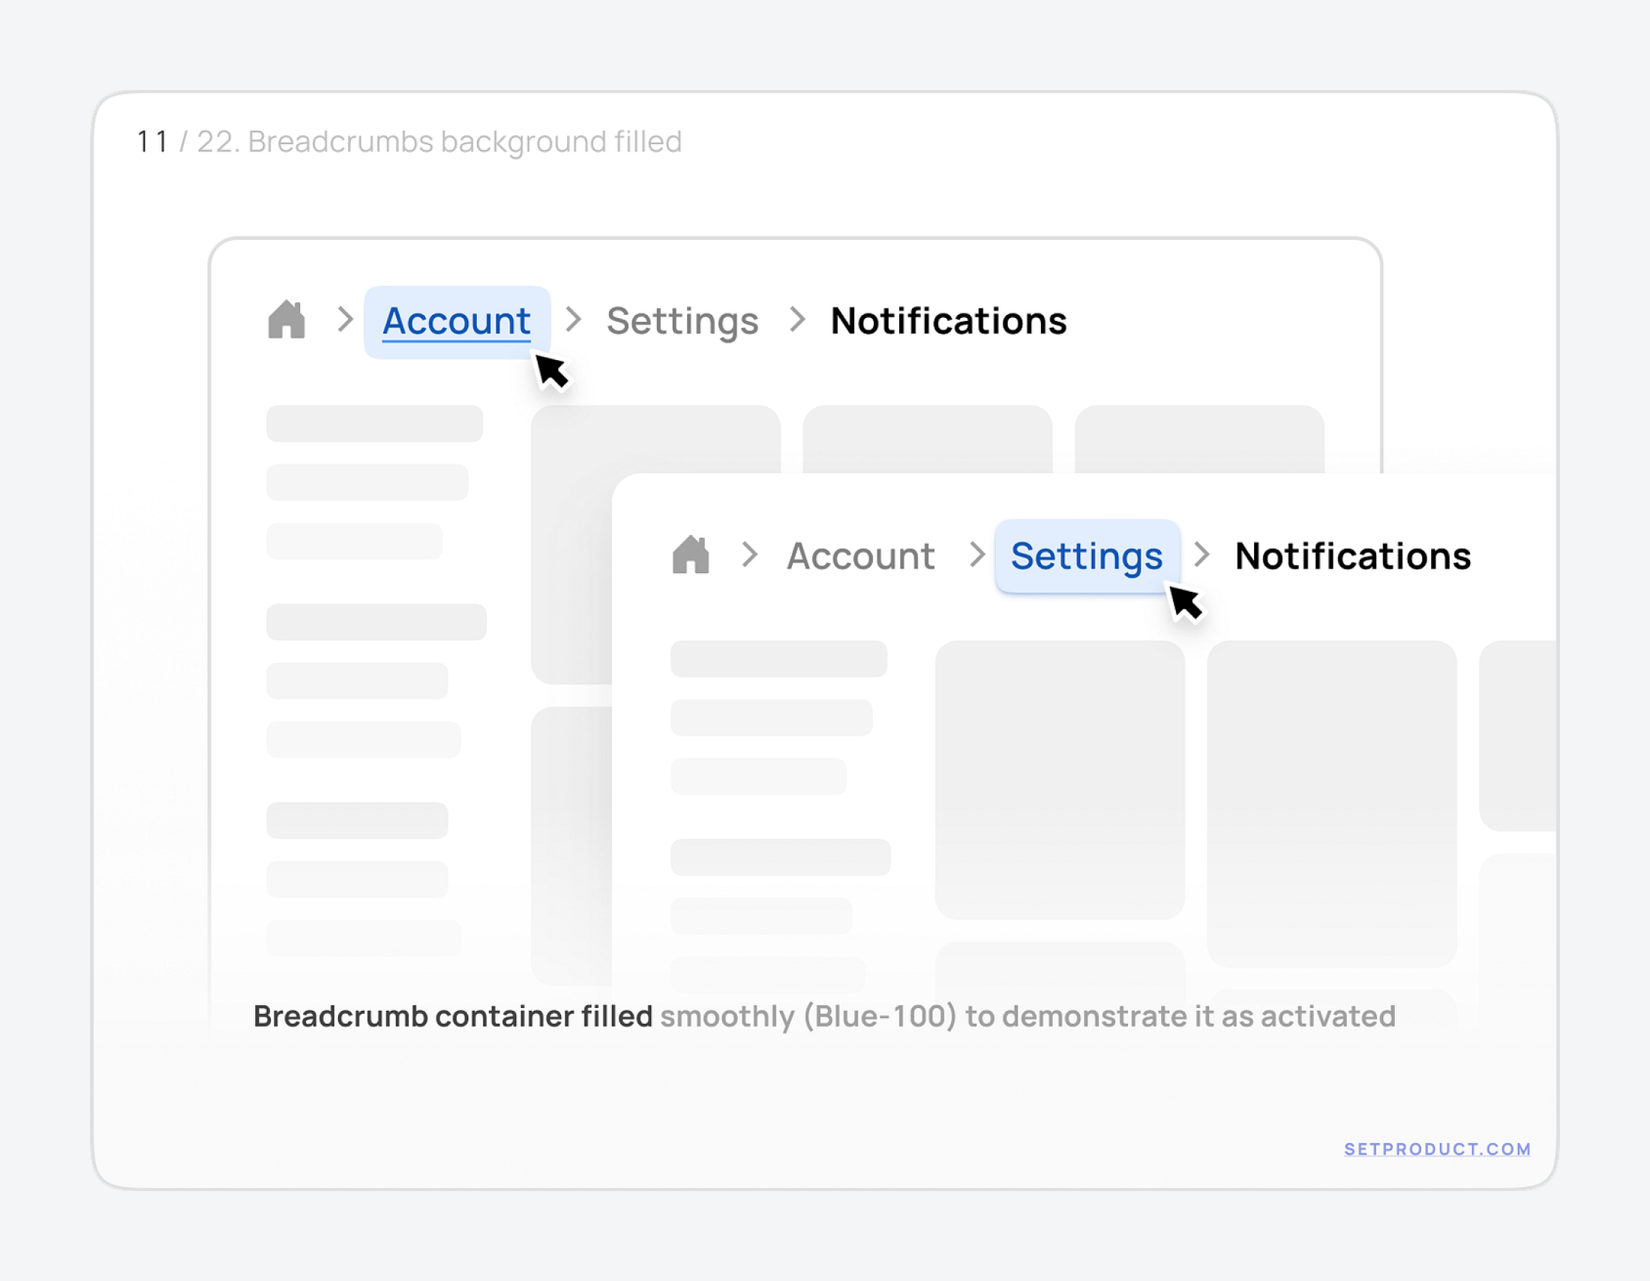
Task: Toggle visibility of breadcrumb background fill
Action: (x=454, y=319)
